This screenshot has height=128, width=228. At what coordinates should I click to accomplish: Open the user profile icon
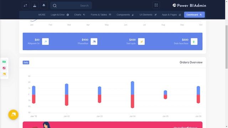click(x=35, y=6)
